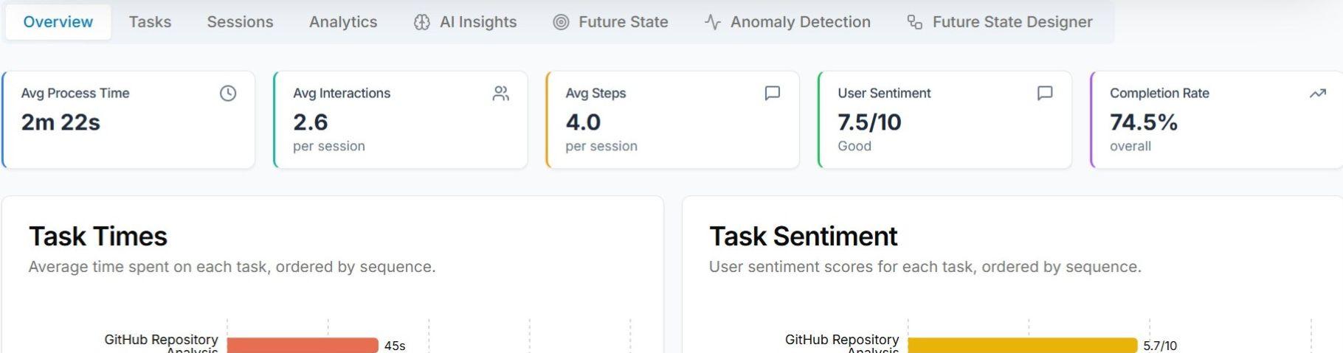Click the Task Sentiment heading

point(803,237)
